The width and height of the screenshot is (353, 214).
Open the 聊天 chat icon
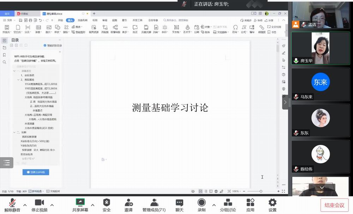[179, 202]
